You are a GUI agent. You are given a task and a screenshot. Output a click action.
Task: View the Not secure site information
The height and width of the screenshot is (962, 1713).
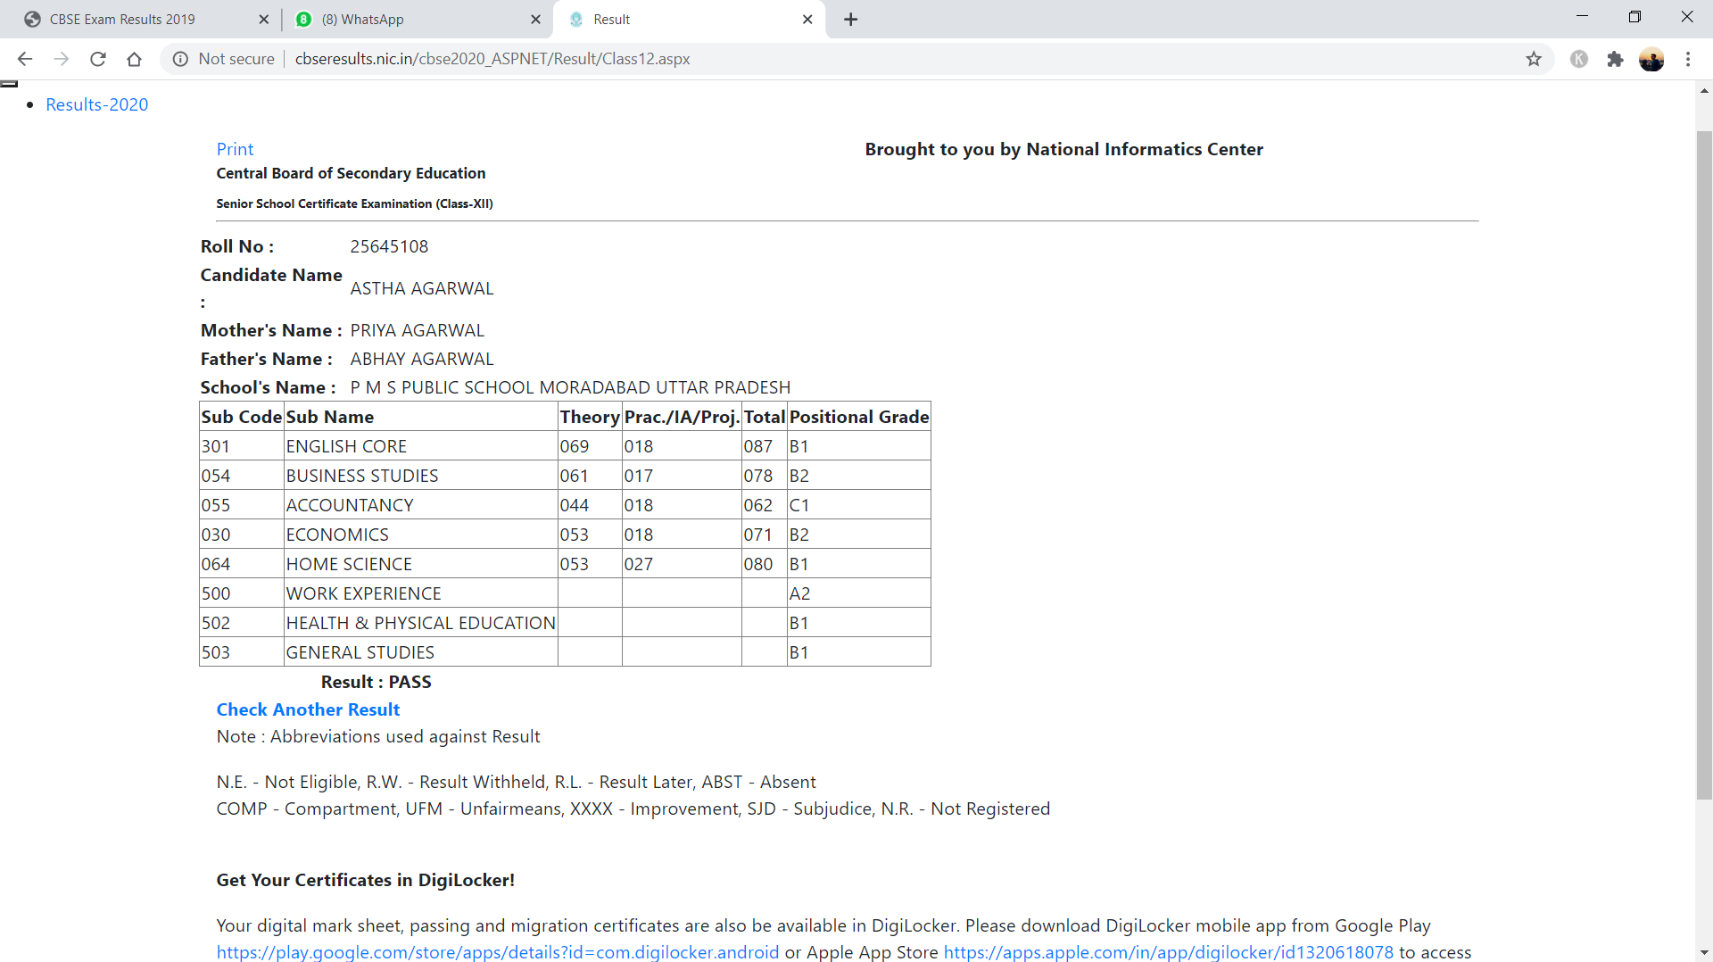[224, 59]
